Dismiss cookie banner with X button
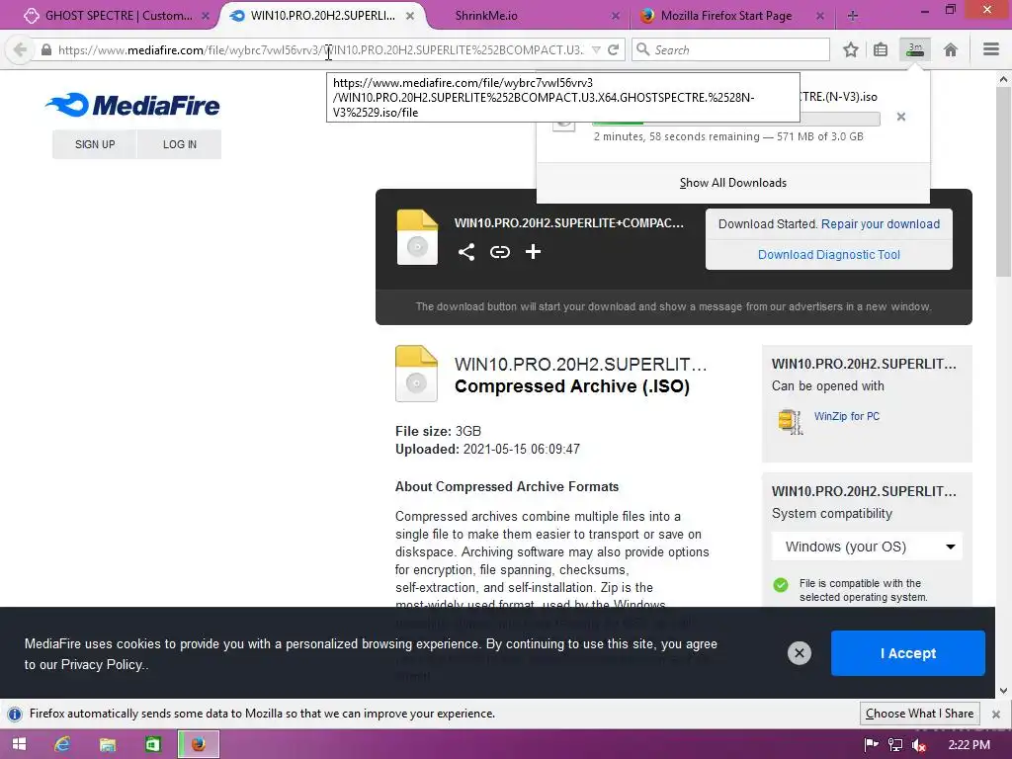Viewport: 1012px width, 759px height. click(799, 653)
